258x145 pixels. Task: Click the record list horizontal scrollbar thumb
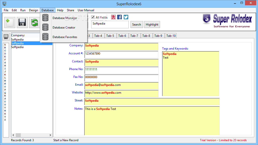18,135
